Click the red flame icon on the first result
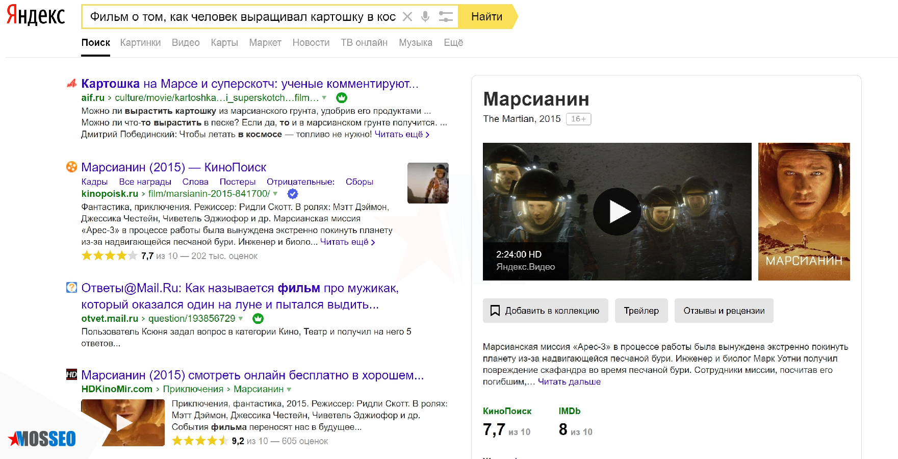This screenshot has height=459, width=898. pos(71,83)
